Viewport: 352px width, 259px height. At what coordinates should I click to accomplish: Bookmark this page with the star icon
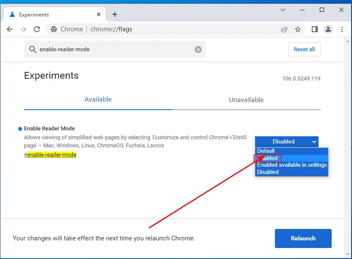[298, 29]
